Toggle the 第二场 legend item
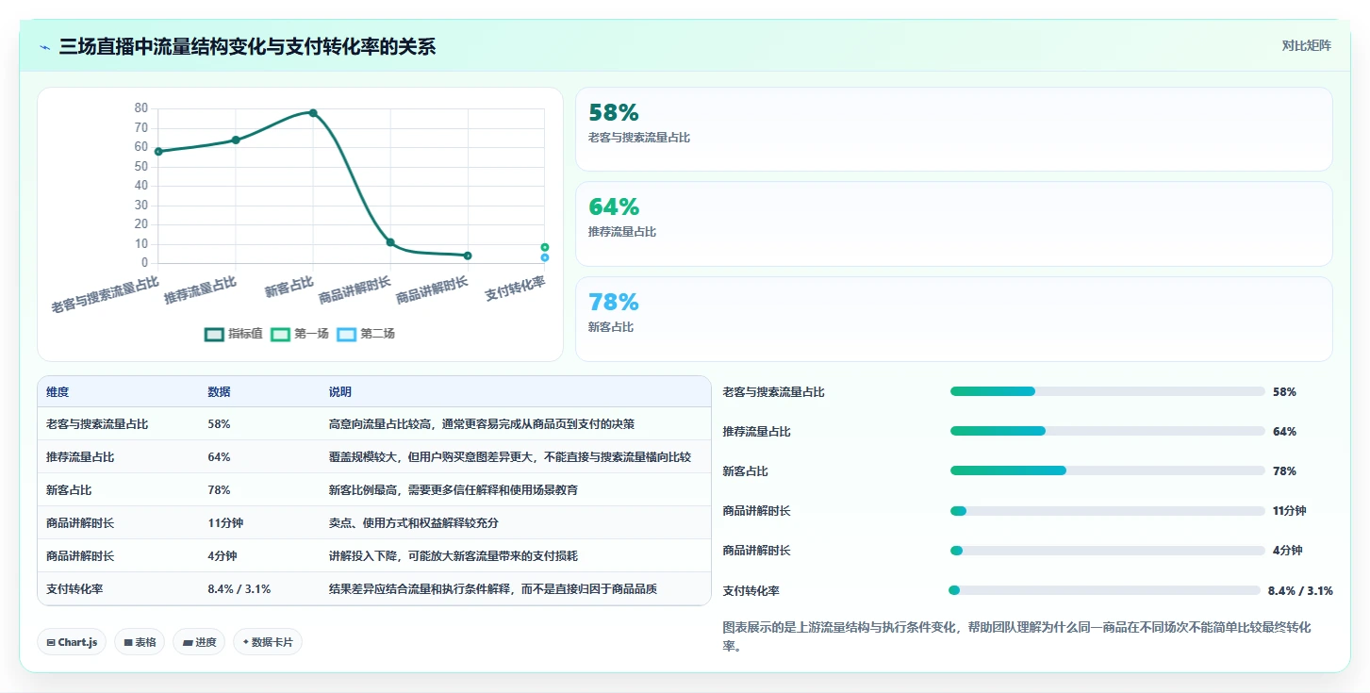 click(x=366, y=334)
